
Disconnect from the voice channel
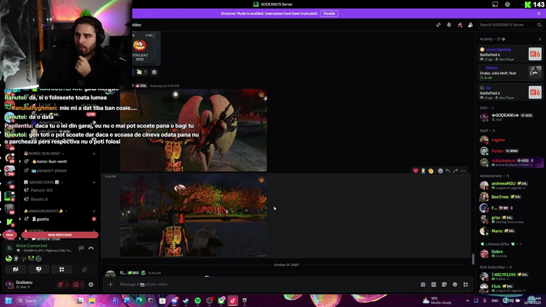pyautogui.click(x=91, y=248)
